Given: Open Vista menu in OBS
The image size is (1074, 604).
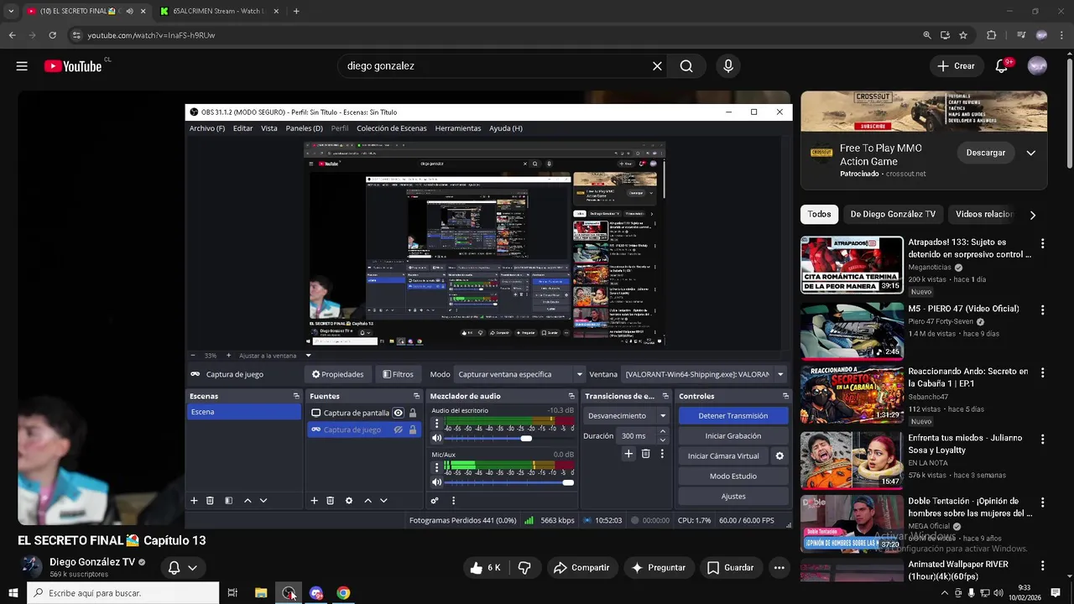Looking at the screenshot, I should pos(269,128).
